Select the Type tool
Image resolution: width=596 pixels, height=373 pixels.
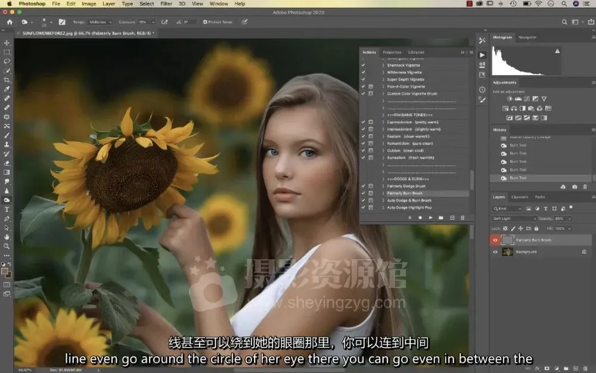pos(7,209)
